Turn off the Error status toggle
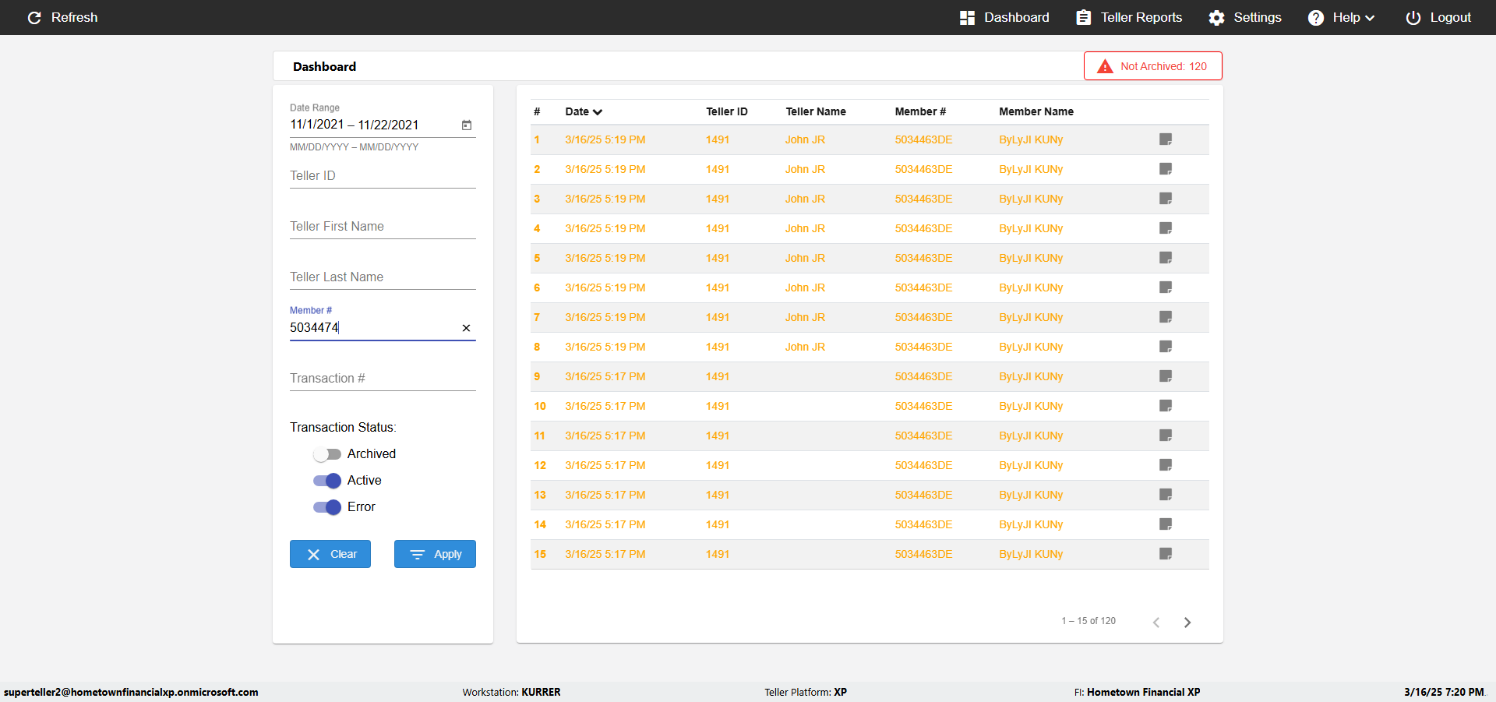 [x=327, y=507]
